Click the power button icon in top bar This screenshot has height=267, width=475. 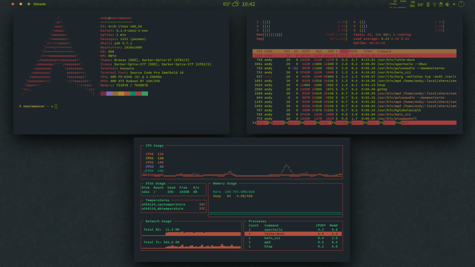pos(461,4)
